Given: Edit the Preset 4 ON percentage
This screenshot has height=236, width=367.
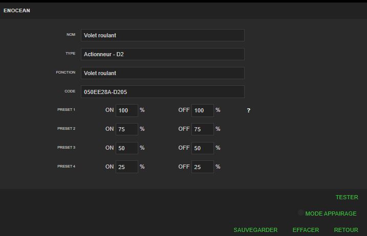Looking at the screenshot, I should (x=126, y=167).
